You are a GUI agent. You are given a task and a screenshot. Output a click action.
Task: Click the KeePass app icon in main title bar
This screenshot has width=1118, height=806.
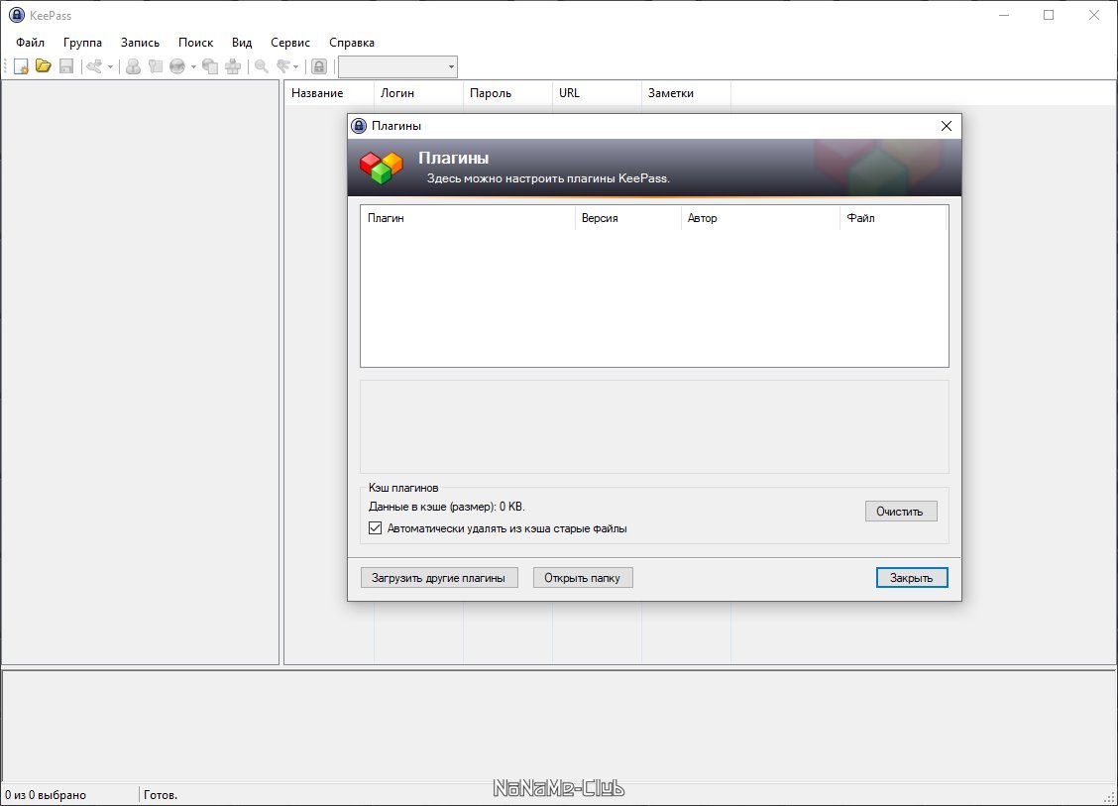click(x=17, y=15)
